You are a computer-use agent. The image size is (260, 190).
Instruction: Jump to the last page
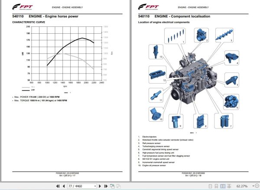(106, 186)
